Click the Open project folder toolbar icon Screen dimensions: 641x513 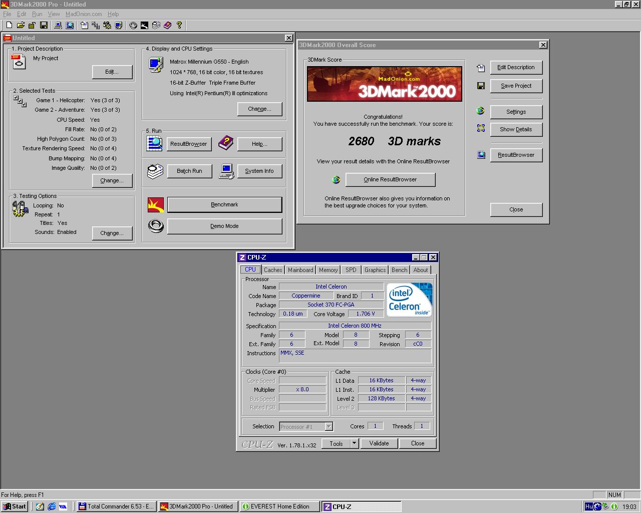(21, 25)
